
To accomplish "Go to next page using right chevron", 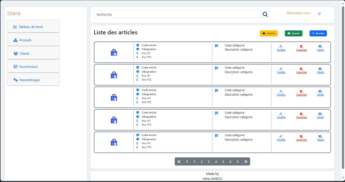I will [x=238, y=162].
